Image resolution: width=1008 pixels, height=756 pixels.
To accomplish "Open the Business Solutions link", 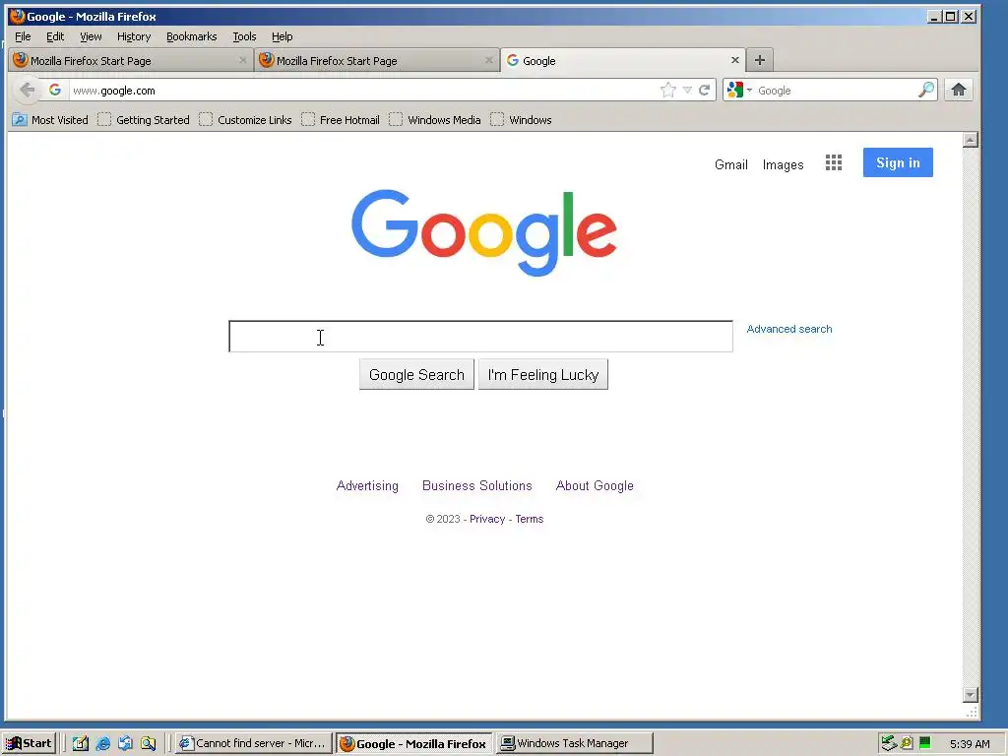I will pos(477,486).
